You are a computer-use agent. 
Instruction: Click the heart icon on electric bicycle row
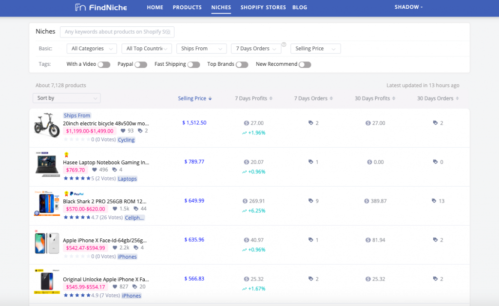tap(123, 131)
